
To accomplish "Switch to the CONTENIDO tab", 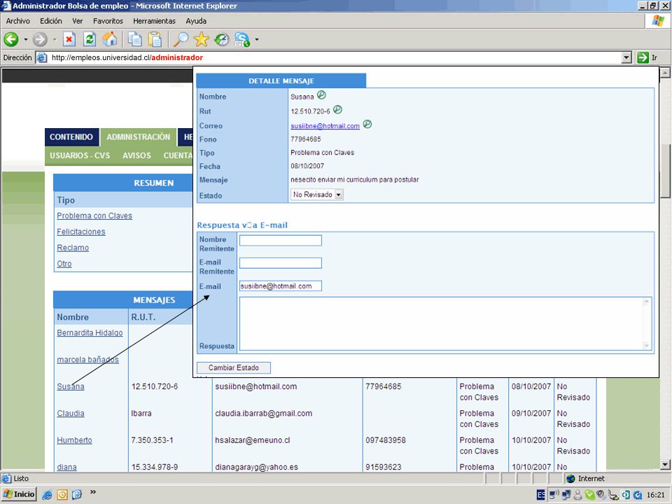I will click(71, 137).
